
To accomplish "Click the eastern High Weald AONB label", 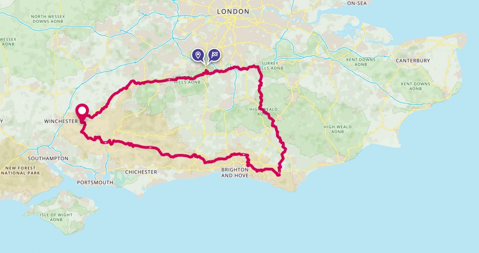I will pos(338,129).
